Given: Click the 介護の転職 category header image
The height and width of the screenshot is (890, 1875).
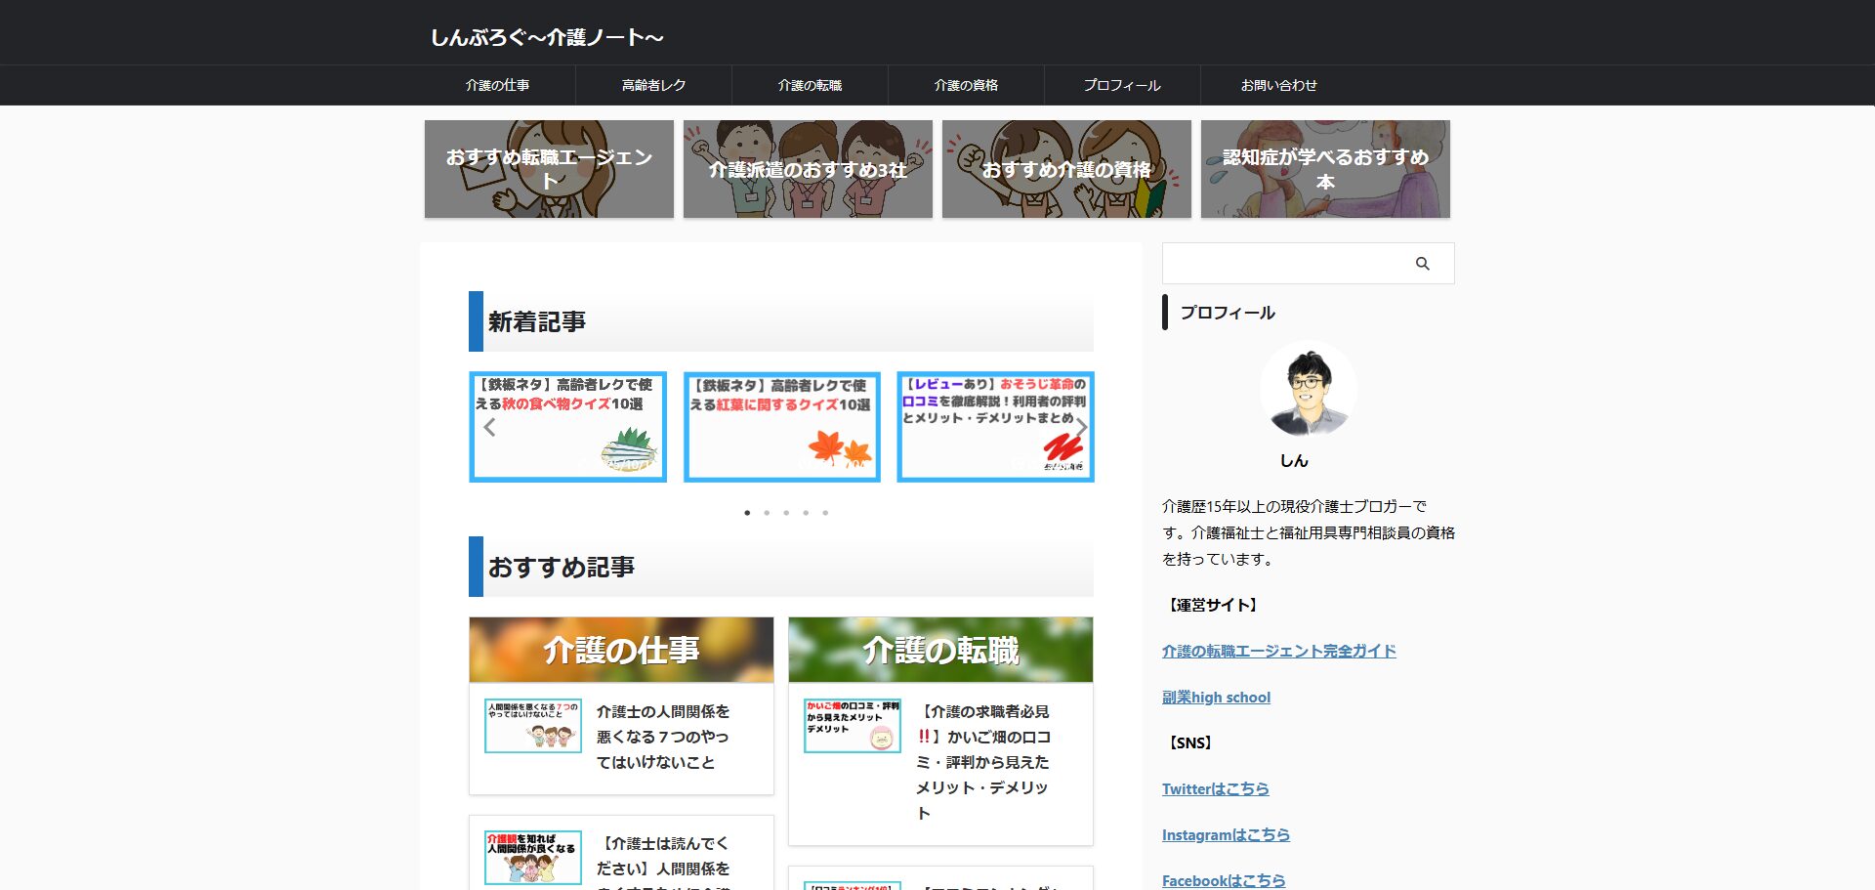Looking at the screenshot, I should 940,650.
